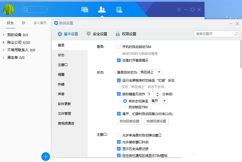This screenshot has height=162, width=242.
Task: Select 音视频通话 in the settings sidebar
Action: point(70,123)
